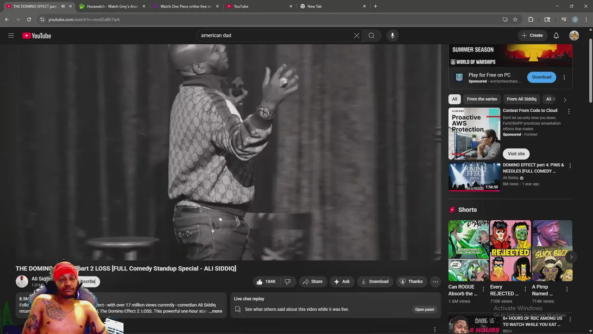The image size is (593, 334).
Task: Dislike the video
Action: pyautogui.click(x=287, y=282)
